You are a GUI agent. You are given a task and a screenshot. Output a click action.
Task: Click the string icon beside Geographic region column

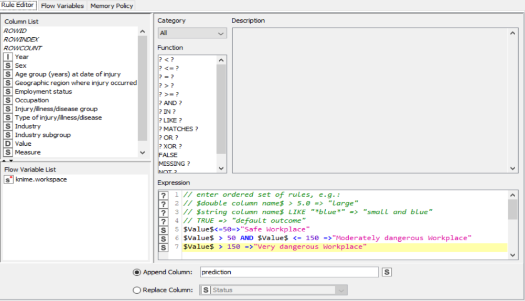8,83
